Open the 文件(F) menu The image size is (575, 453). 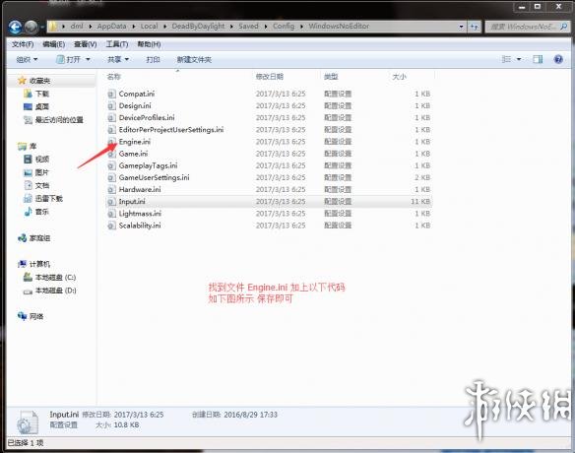(23, 44)
